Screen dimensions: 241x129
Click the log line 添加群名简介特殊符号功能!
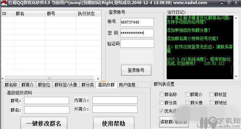coord(193,39)
